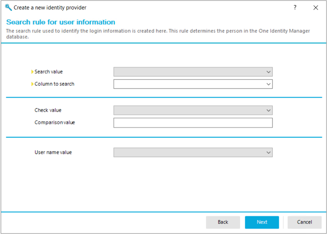The image size is (327, 234).
Task: Expand the Check value combo box
Action: coord(193,111)
